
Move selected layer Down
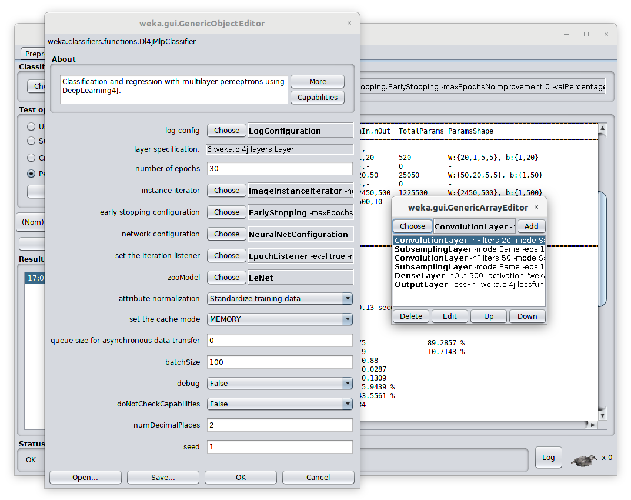tap(527, 316)
